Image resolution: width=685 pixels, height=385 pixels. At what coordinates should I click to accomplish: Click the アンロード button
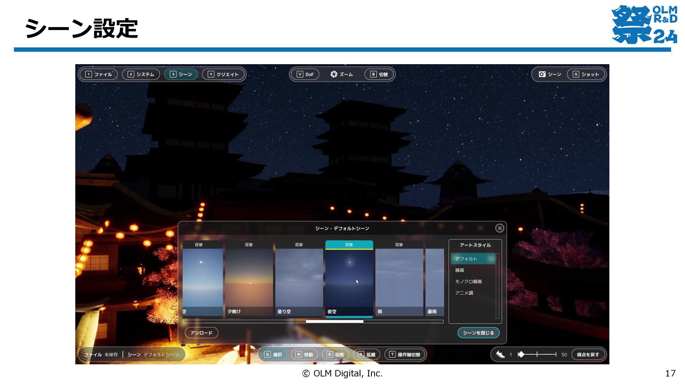click(x=202, y=333)
